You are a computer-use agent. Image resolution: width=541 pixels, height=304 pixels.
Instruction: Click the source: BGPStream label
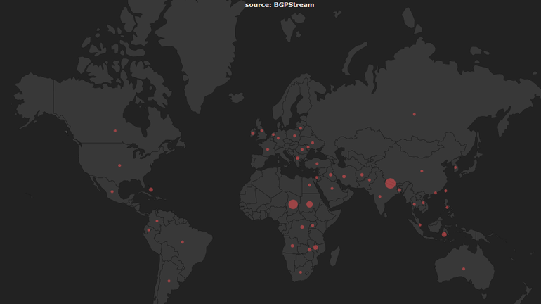click(x=280, y=5)
